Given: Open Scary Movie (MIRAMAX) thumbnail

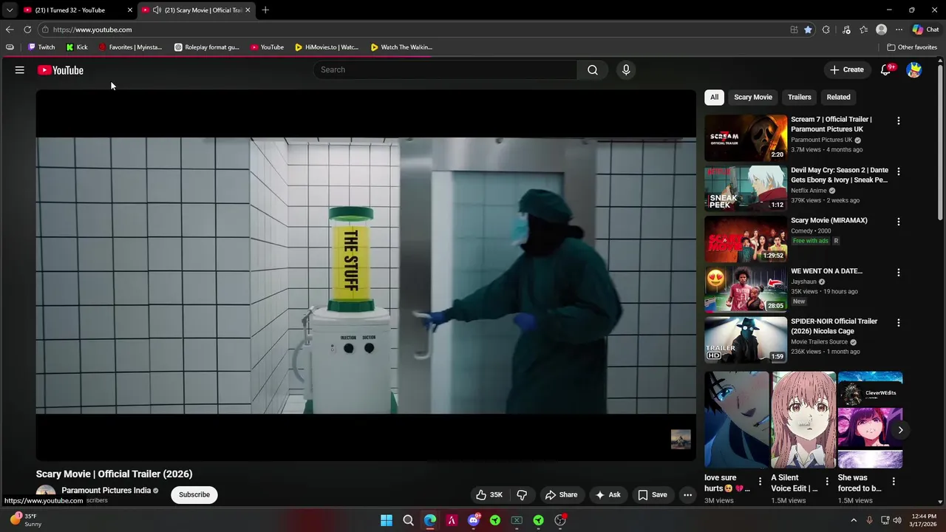Looking at the screenshot, I should [x=746, y=239].
